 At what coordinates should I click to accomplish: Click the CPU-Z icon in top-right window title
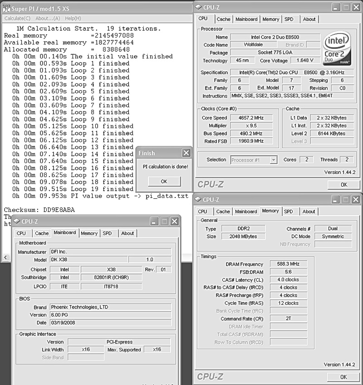198,7
